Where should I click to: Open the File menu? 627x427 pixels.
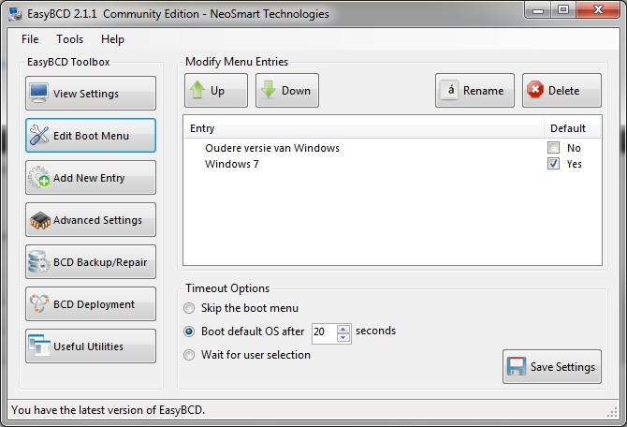click(x=30, y=39)
